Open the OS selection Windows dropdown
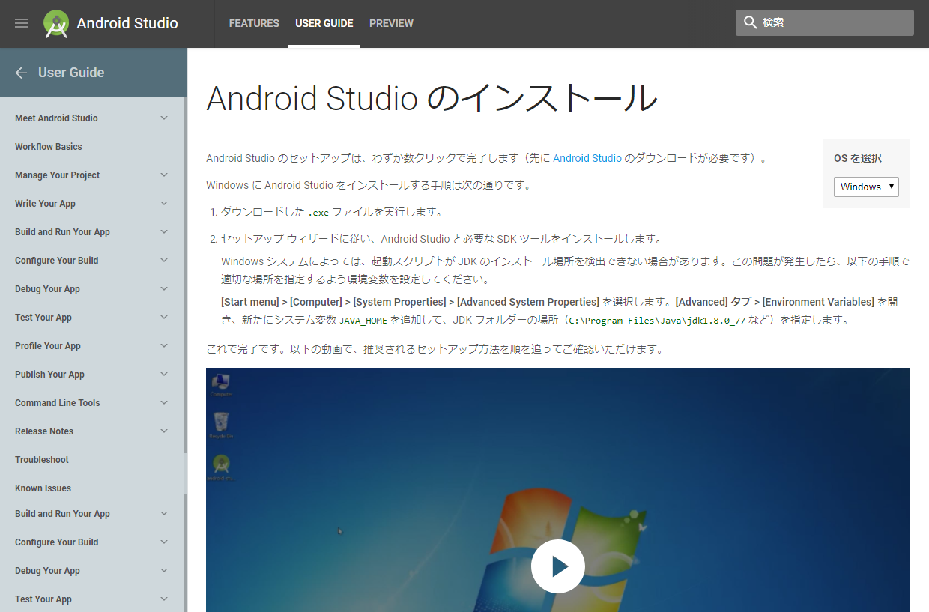The image size is (929, 612). 866,187
